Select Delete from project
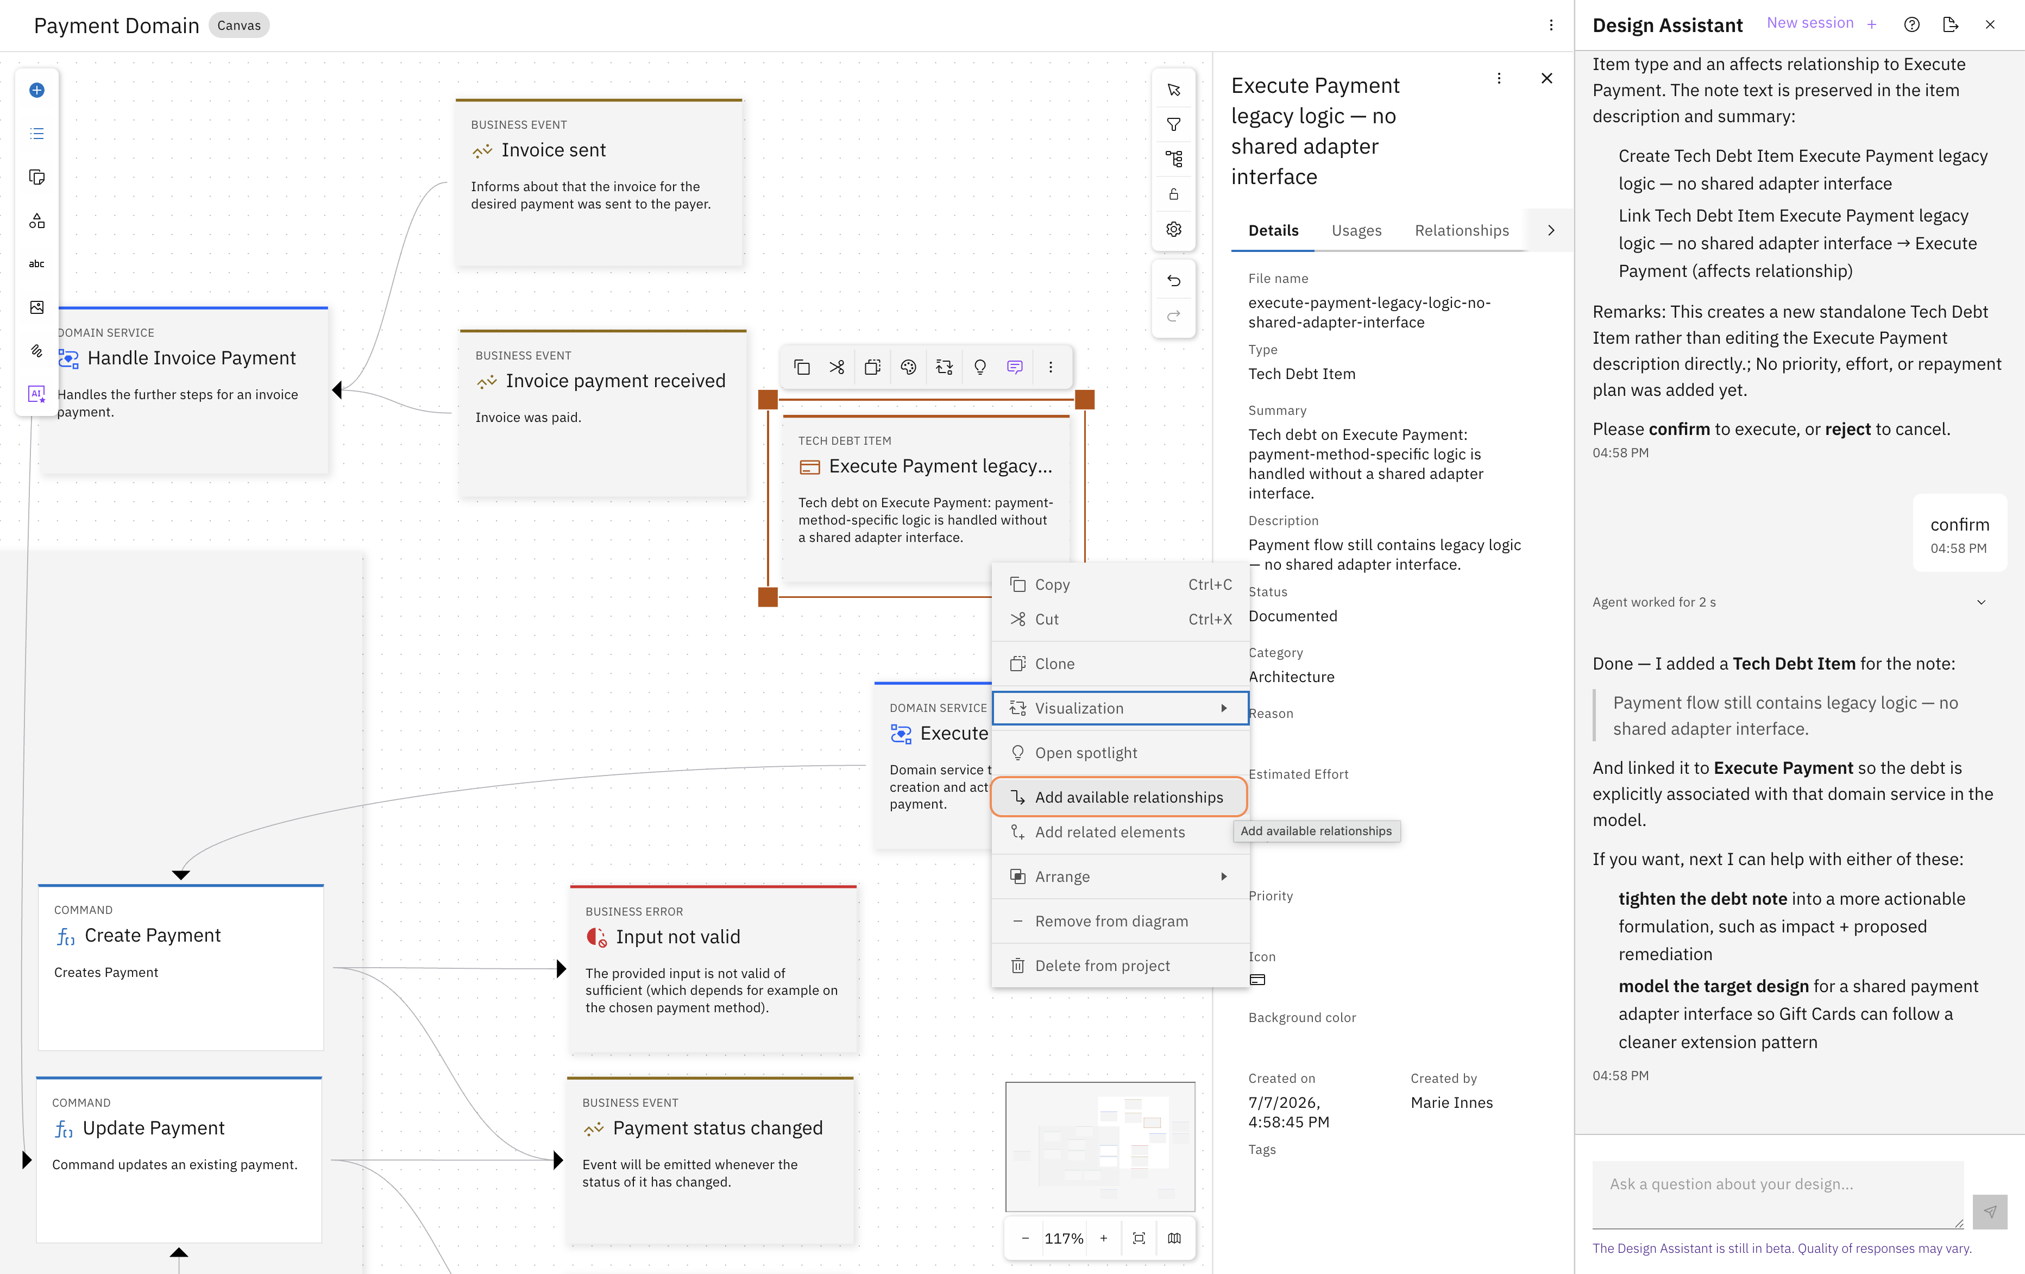 coord(1120,966)
